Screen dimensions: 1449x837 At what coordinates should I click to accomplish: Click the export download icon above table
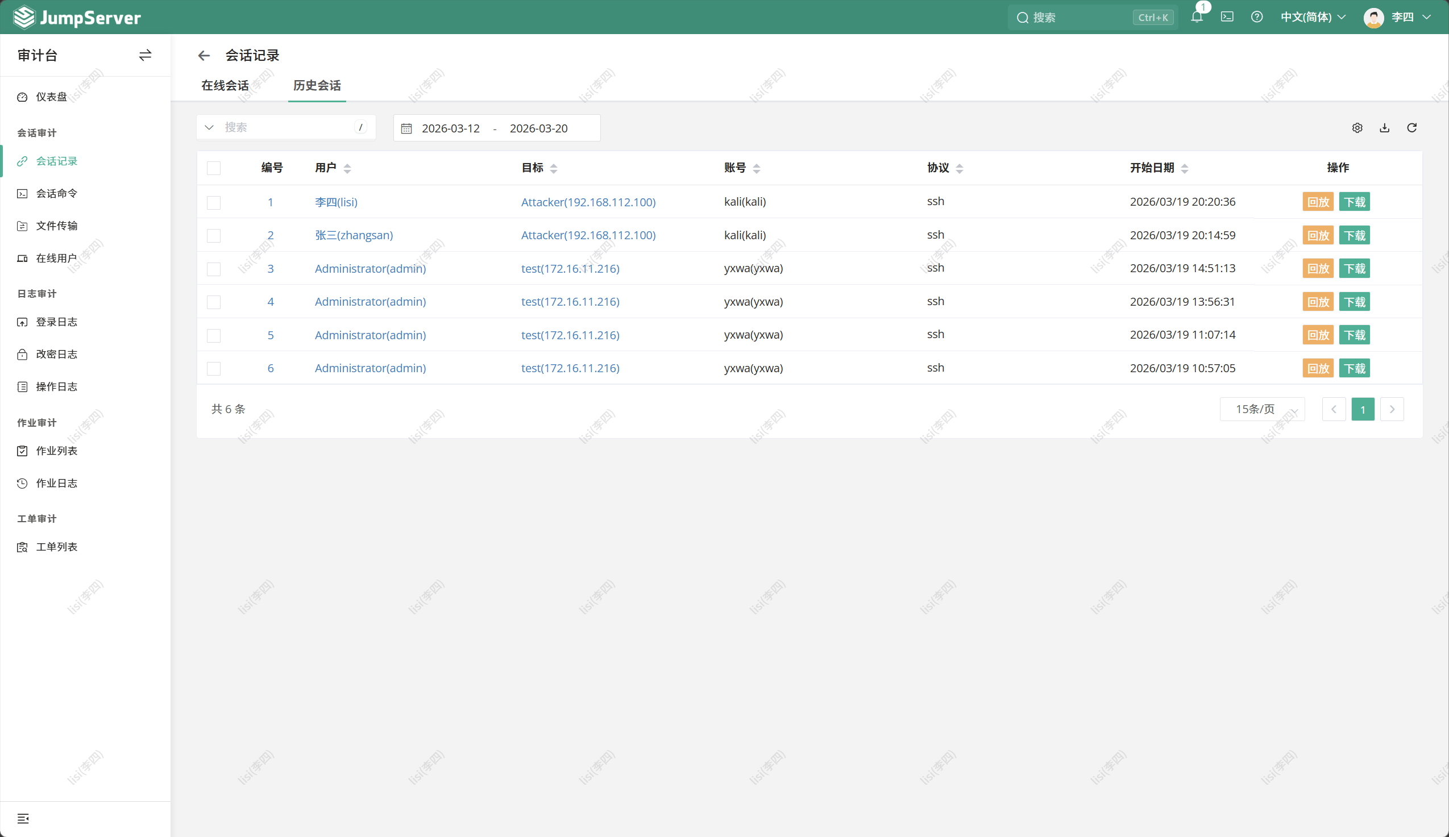(1385, 128)
